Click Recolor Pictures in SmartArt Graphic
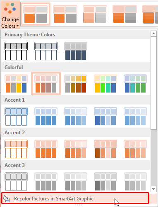This screenshot has width=158, height=207. pos(75,198)
